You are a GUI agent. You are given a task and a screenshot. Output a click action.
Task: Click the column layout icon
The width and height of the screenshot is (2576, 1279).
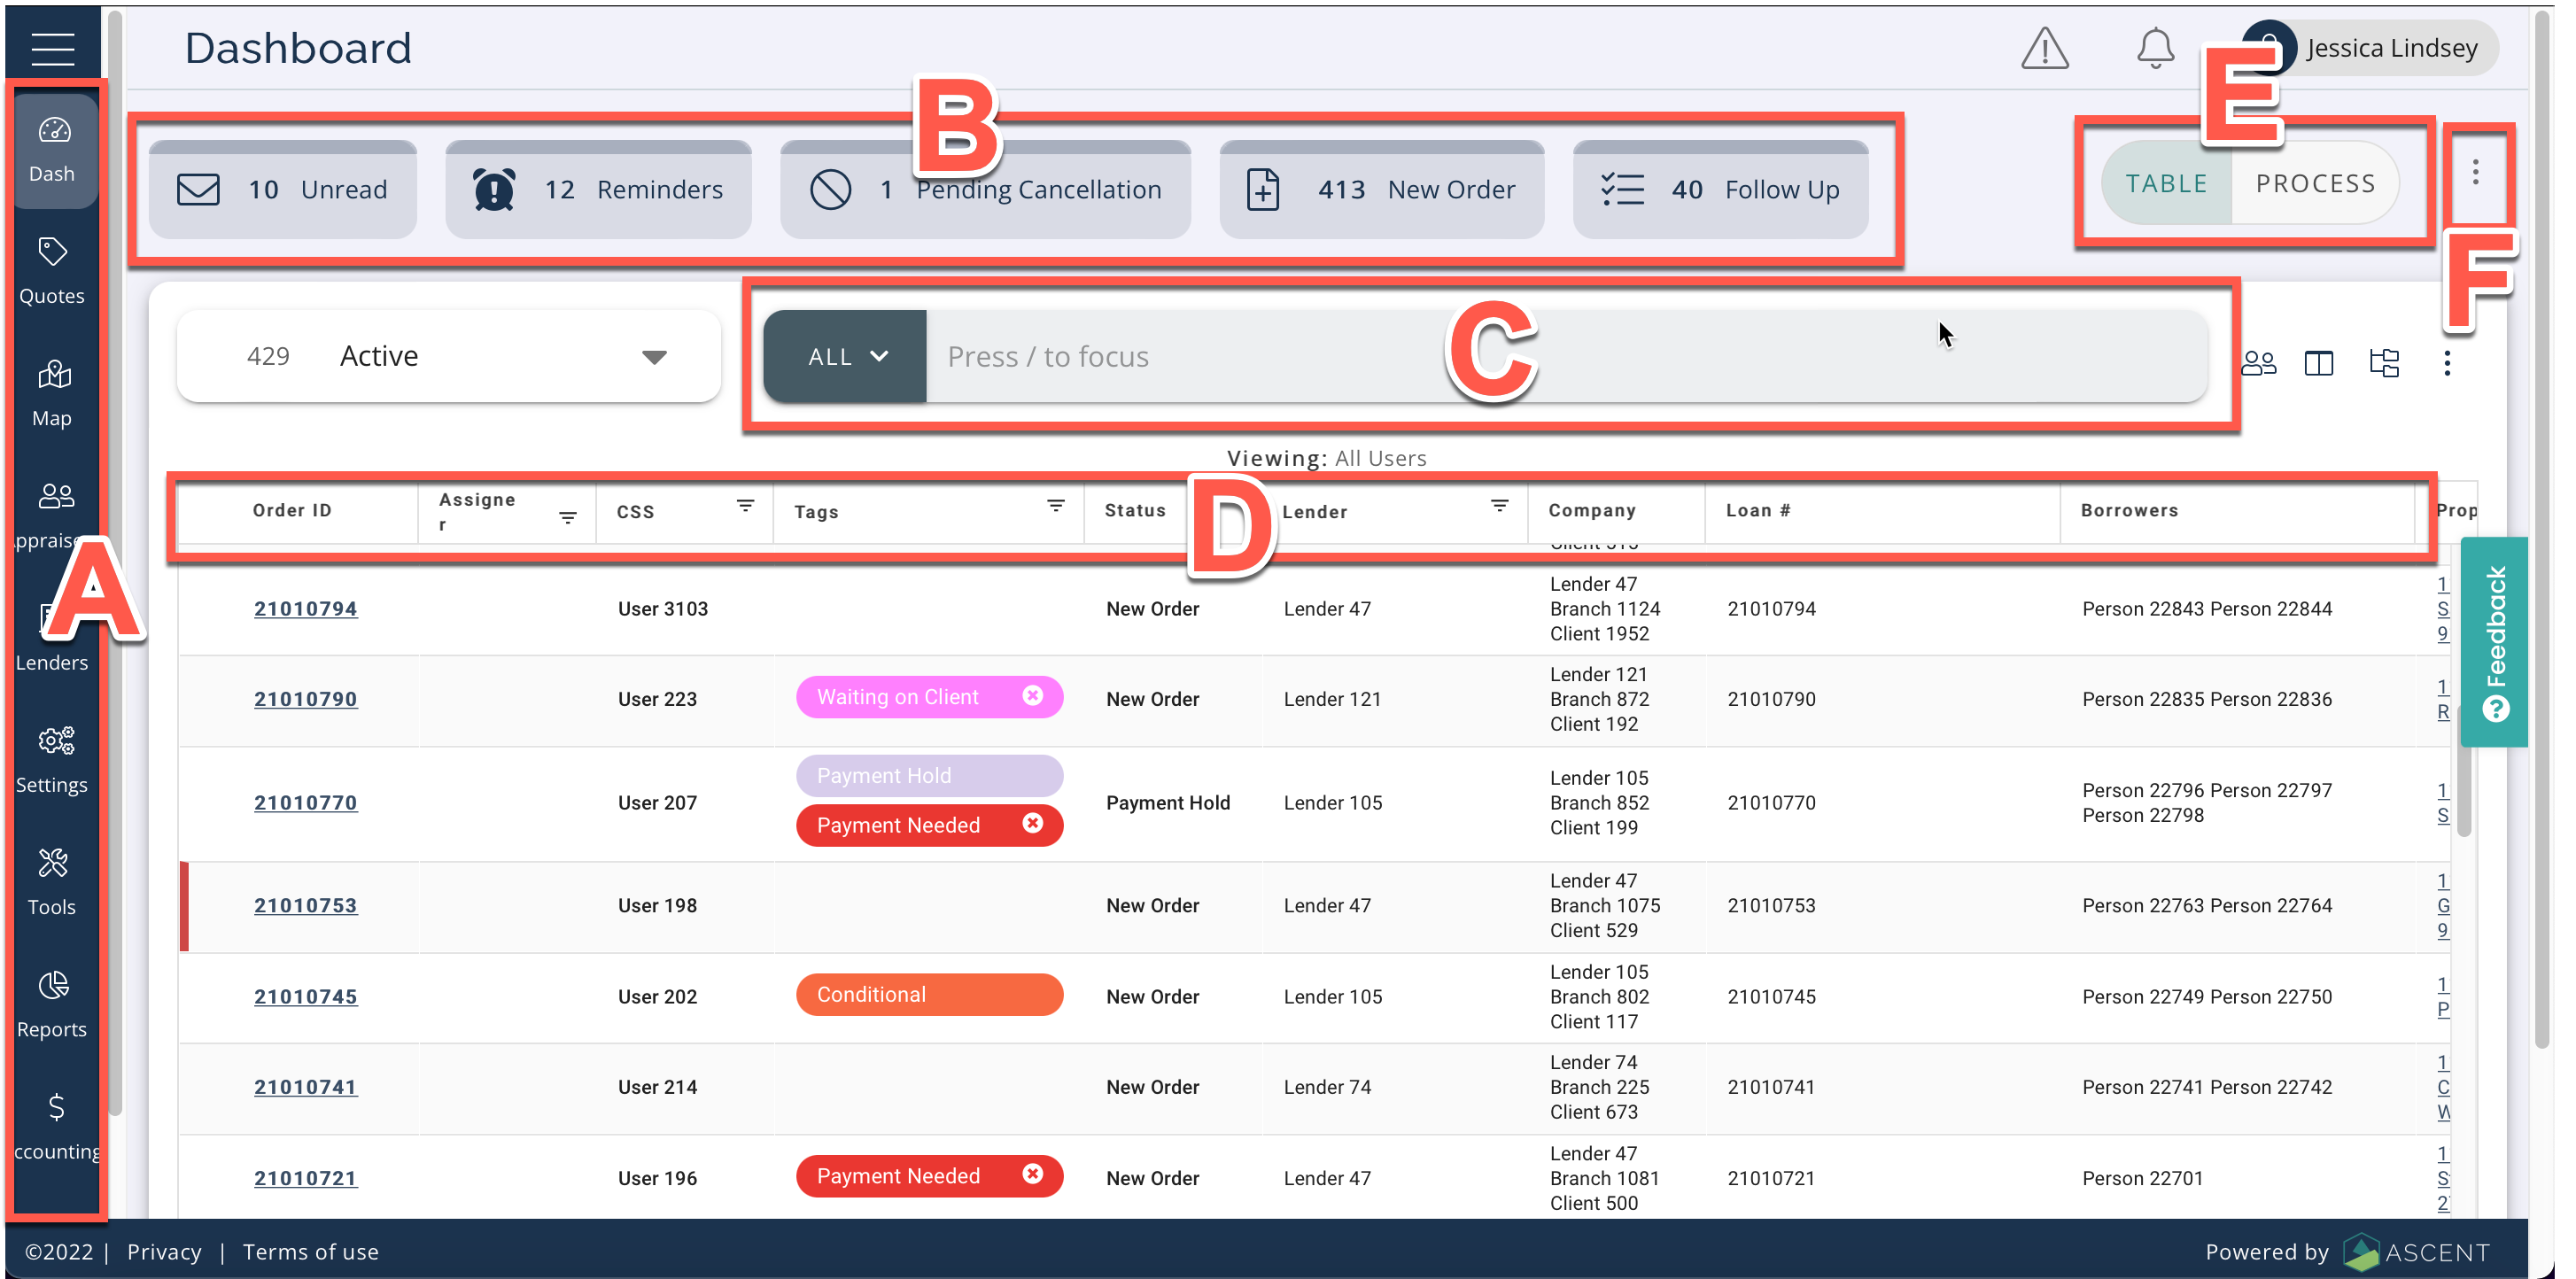tap(2318, 362)
